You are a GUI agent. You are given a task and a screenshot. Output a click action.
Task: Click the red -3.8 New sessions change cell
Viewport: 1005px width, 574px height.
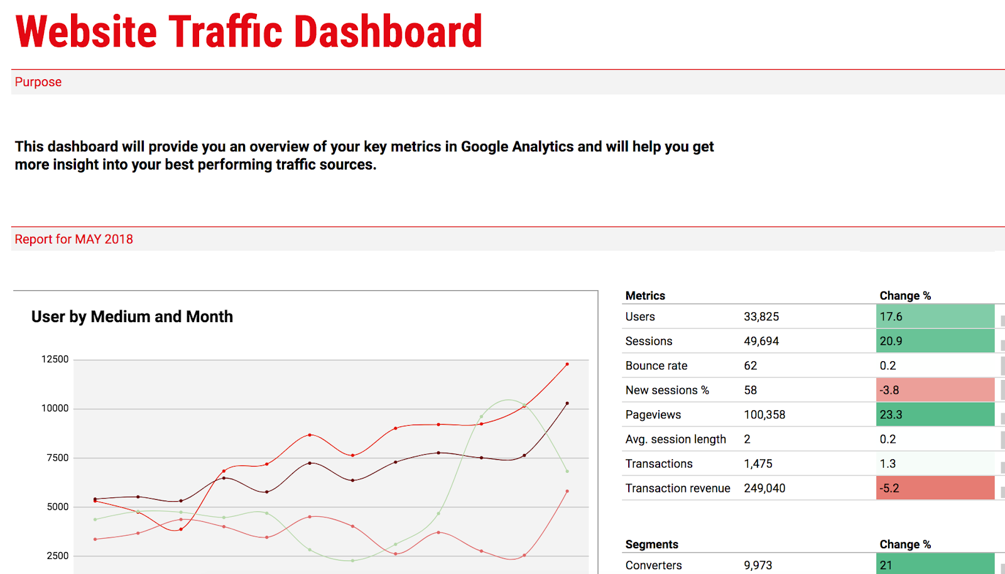[x=935, y=389]
